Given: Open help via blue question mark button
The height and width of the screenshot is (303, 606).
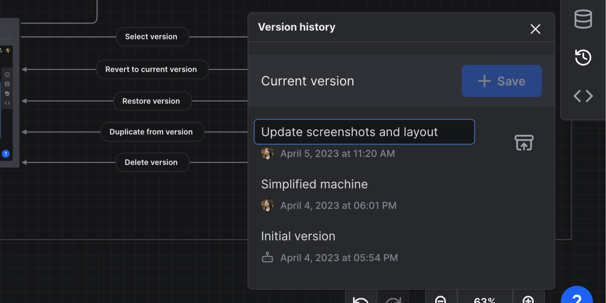Looking at the screenshot, I should pos(577,298).
